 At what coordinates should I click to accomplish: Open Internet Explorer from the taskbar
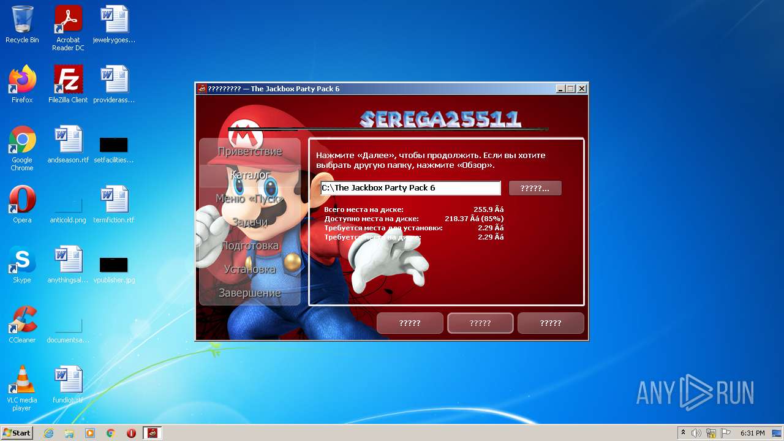48,433
